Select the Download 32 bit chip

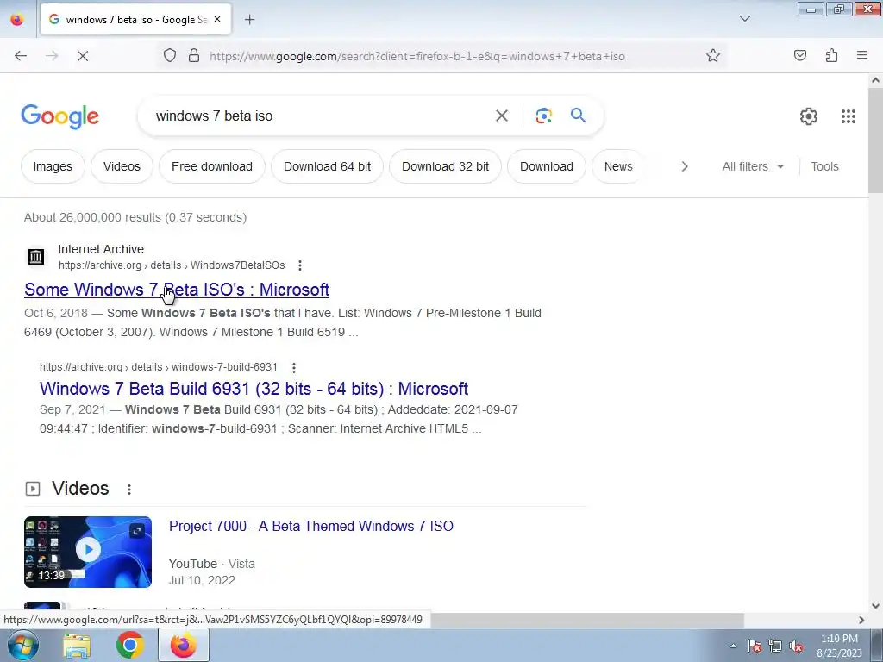pos(445,166)
